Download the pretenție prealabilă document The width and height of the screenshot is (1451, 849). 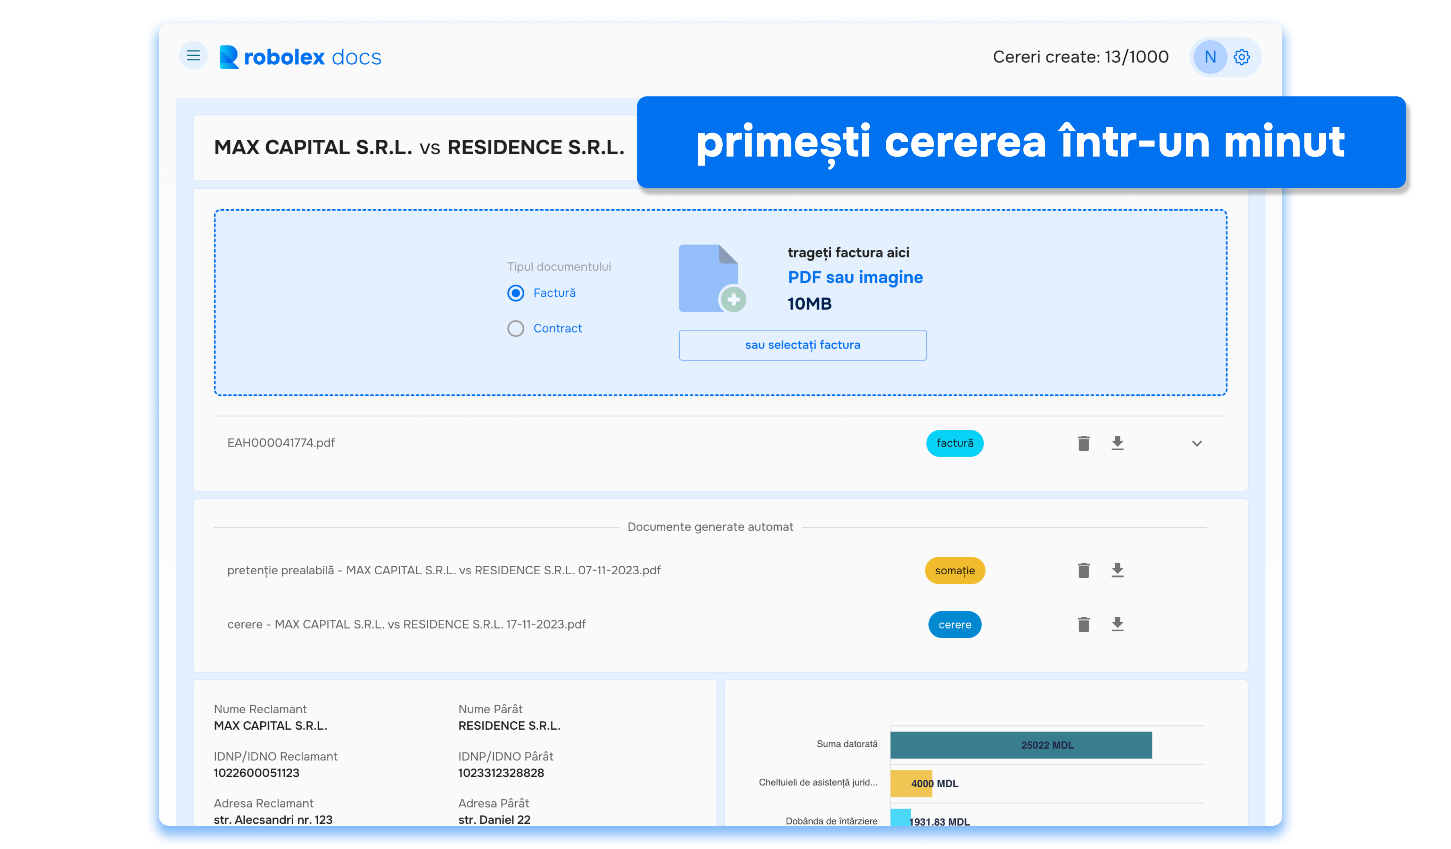[x=1118, y=570]
